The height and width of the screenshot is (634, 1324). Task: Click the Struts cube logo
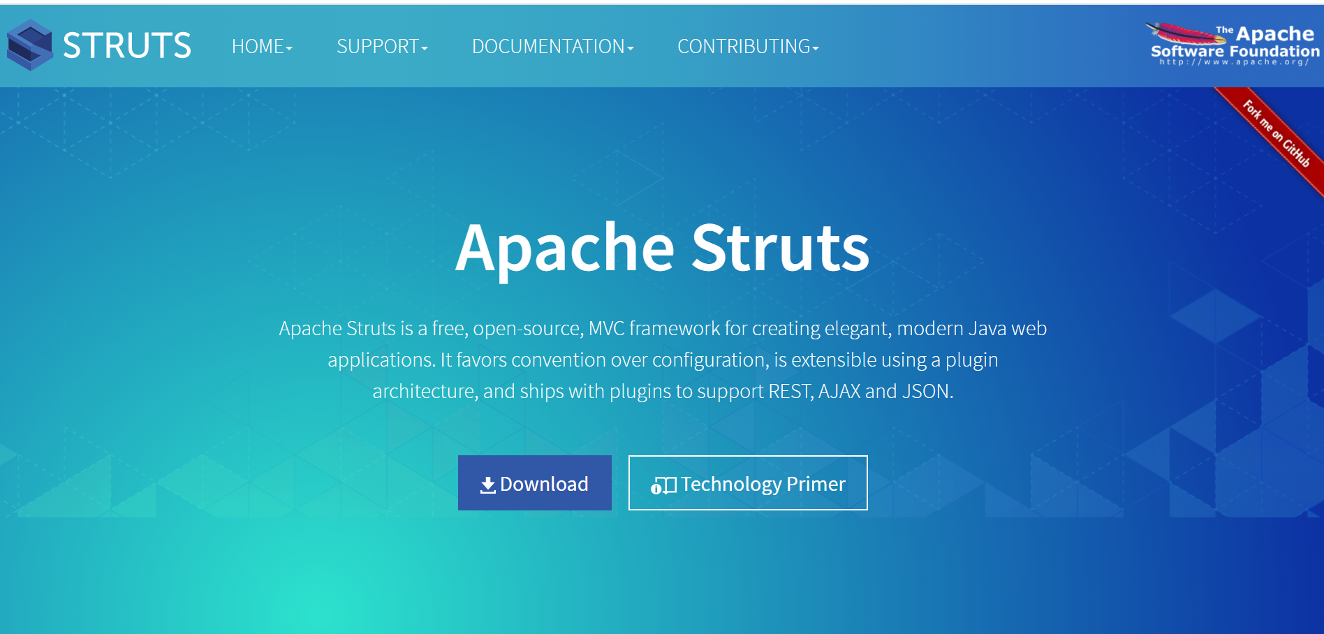29,43
